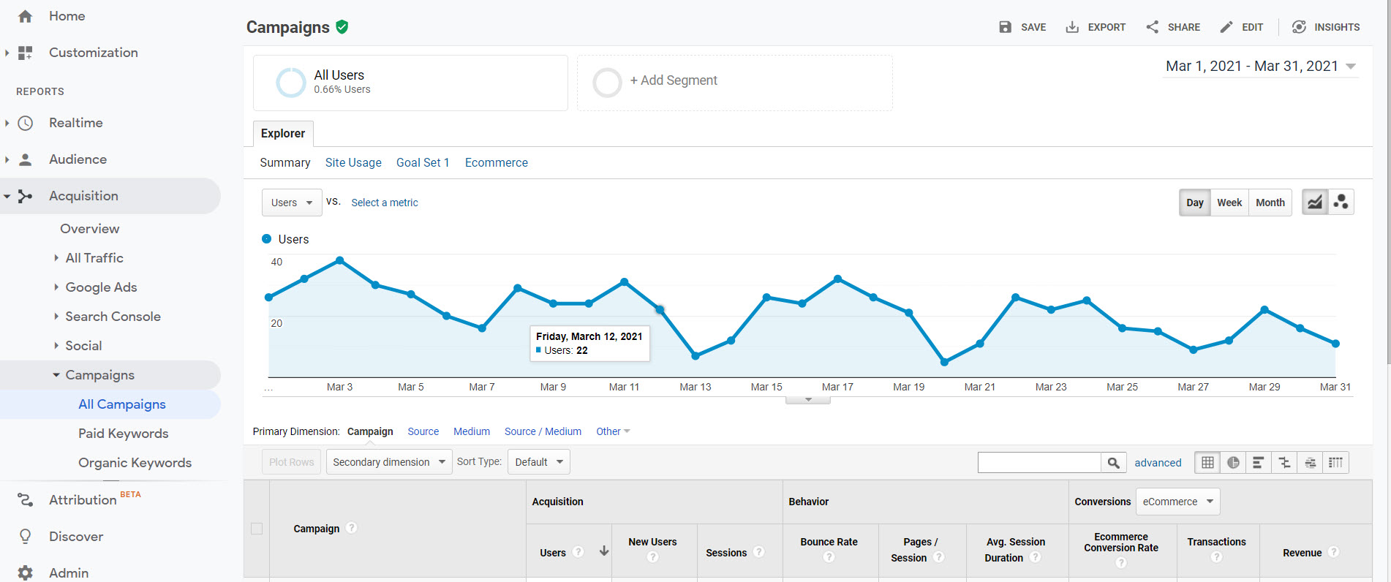This screenshot has height=582, width=1391.
Task: Select the pie chart percentage view
Action: coord(1233,462)
